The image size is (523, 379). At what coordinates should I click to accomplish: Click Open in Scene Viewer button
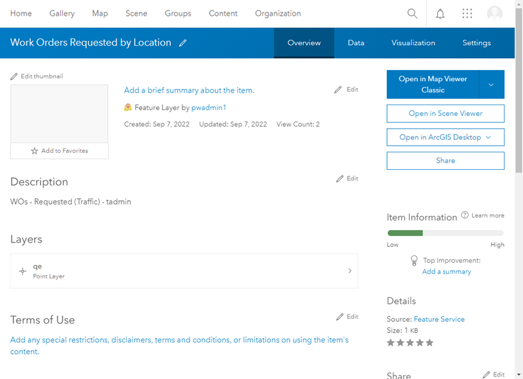[x=445, y=114]
